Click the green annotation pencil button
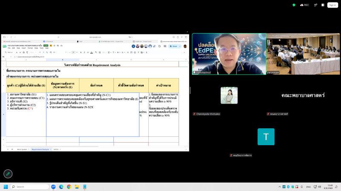The width and height of the screenshot is (341, 191). [x=8, y=174]
